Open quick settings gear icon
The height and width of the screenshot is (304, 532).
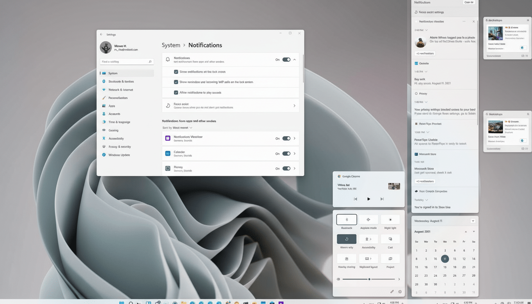pyautogui.click(x=400, y=292)
